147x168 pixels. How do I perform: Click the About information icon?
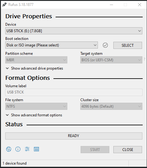coord(18,149)
